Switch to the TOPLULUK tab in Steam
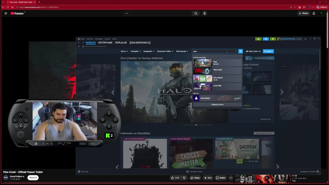 (x=121, y=43)
